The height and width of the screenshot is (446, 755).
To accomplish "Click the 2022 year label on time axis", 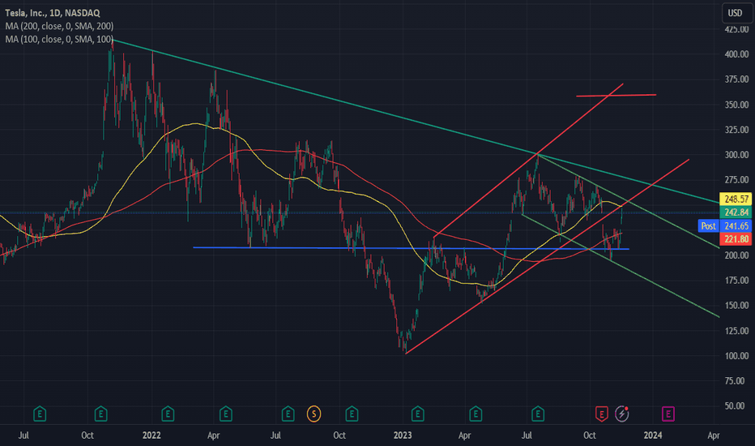I will click(x=151, y=435).
